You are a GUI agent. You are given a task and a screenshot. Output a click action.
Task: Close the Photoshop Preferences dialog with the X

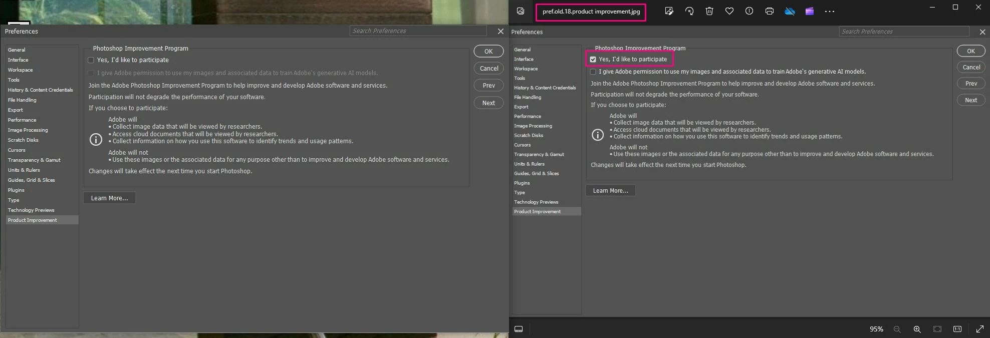tap(501, 31)
